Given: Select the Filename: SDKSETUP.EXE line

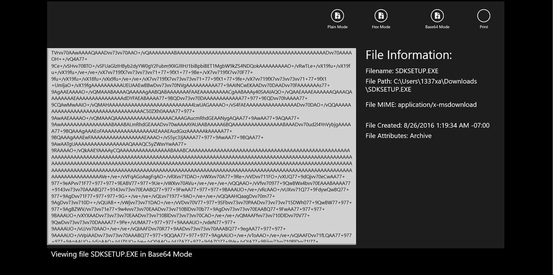Looking at the screenshot, I should [x=402, y=71].
